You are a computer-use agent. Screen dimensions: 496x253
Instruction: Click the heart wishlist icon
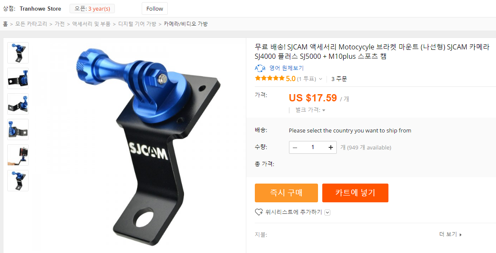pyautogui.click(x=259, y=212)
